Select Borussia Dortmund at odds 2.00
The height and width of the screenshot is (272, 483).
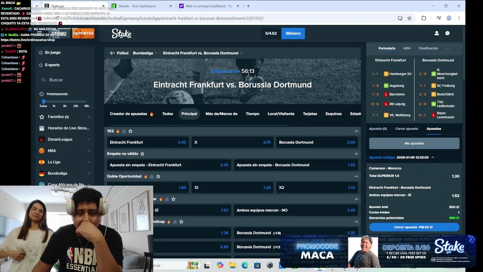pos(317,142)
